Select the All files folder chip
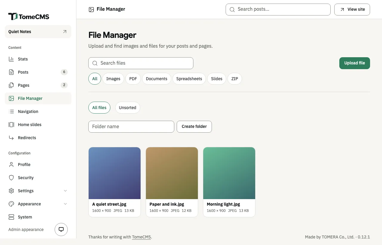Viewport: 382px width, 245px height. point(99,108)
